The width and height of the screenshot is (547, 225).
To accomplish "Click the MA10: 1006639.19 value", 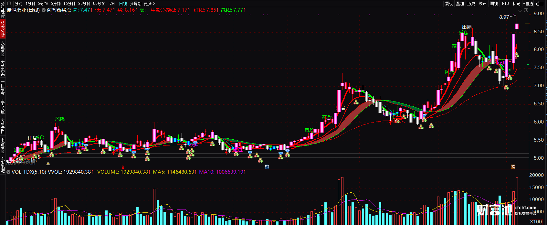I will pyautogui.click(x=222, y=172).
